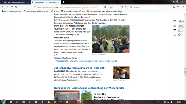Open the eagle-watching group photo
This screenshot has width=186, height=104.
(x=111, y=39)
